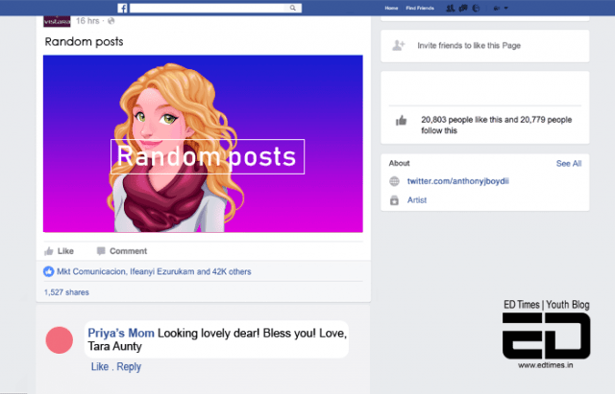Click the Facebook logo in top bar

[x=123, y=8]
